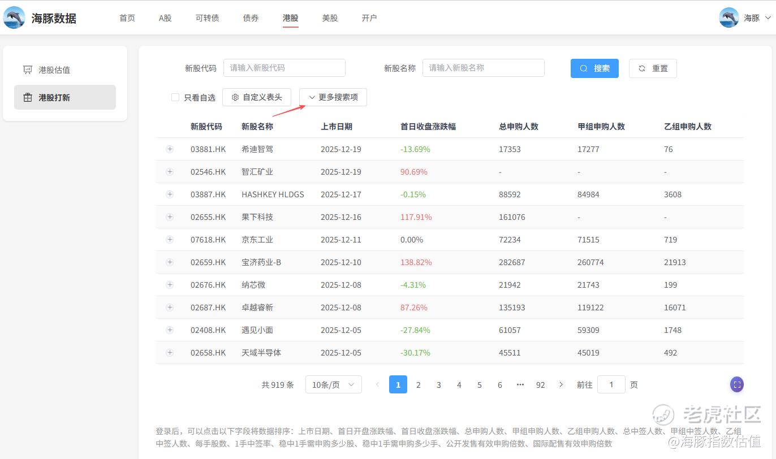Image resolution: width=776 pixels, height=459 pixels.
Task: Open the 海豚 user account dropdown
Action: pyautogui.click(x=757, y=18)
